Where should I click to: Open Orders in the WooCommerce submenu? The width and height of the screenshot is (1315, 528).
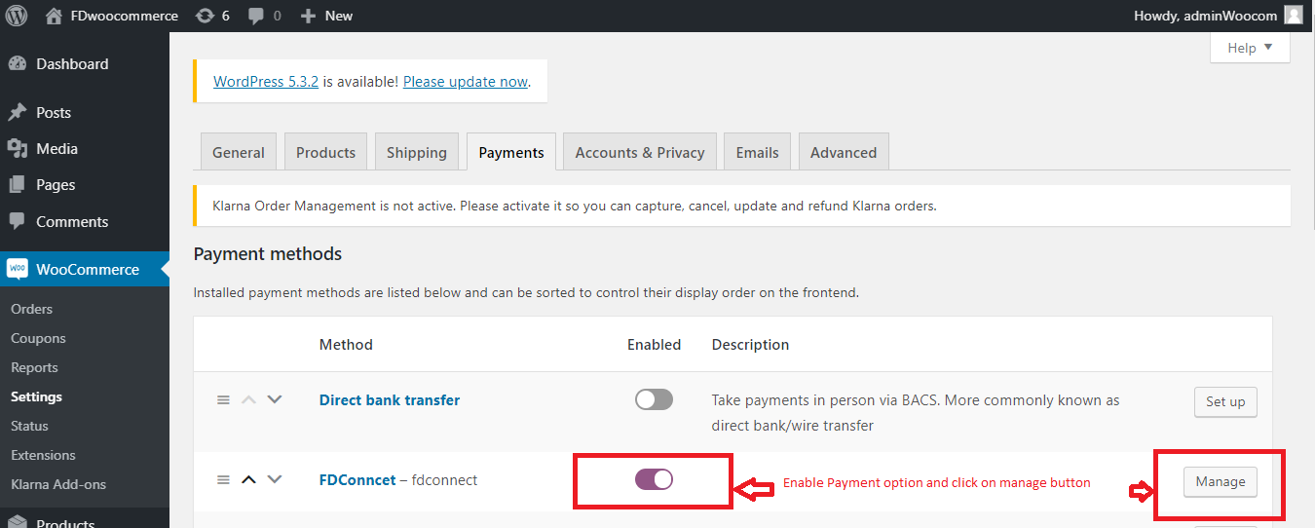[32, 309]
